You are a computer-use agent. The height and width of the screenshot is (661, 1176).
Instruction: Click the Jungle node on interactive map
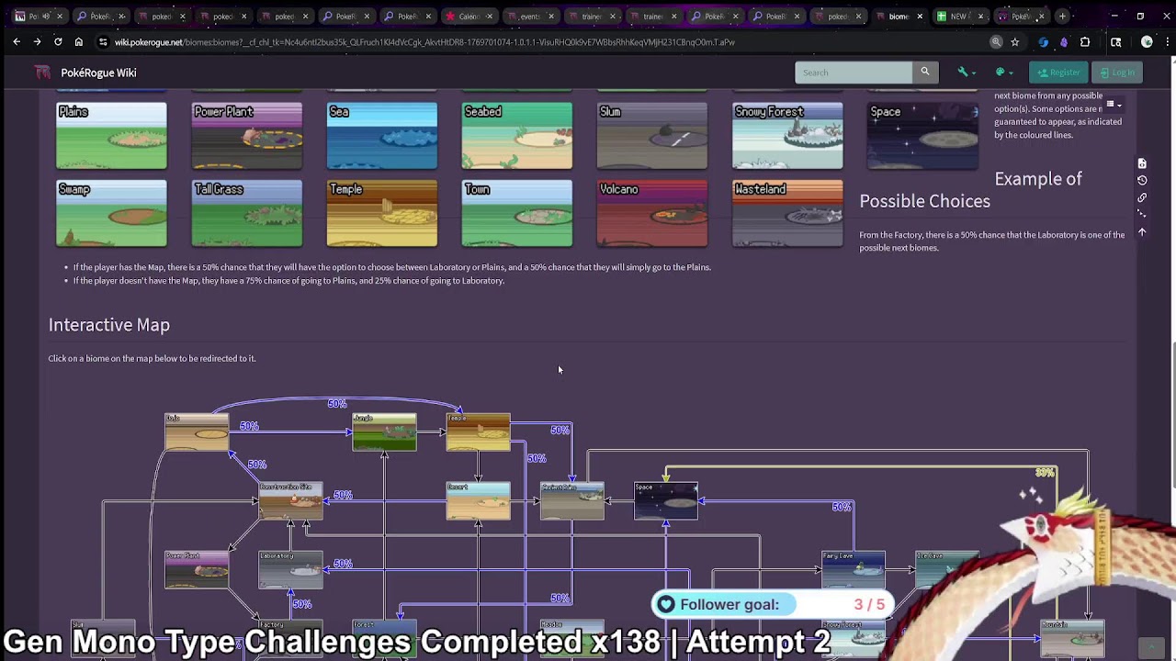(x=384, y=432)
